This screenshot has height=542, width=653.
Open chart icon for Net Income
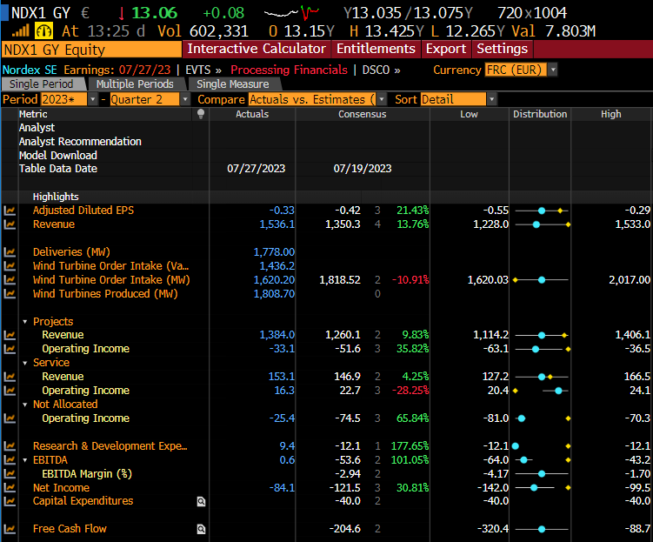[10, 487]
